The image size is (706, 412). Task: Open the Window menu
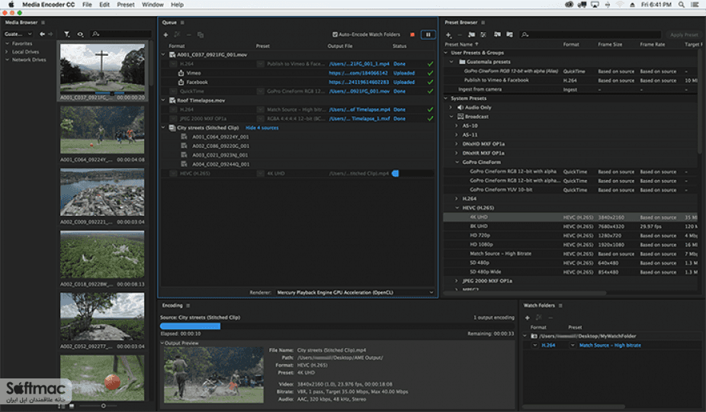[152, 5]
